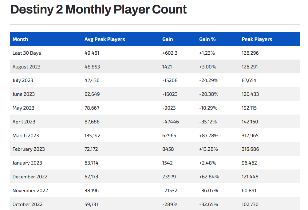The height and width of the screenshot is (210, 308).
Task: Click the +87.28% gain percentage
Action: (x=209, y=135)
